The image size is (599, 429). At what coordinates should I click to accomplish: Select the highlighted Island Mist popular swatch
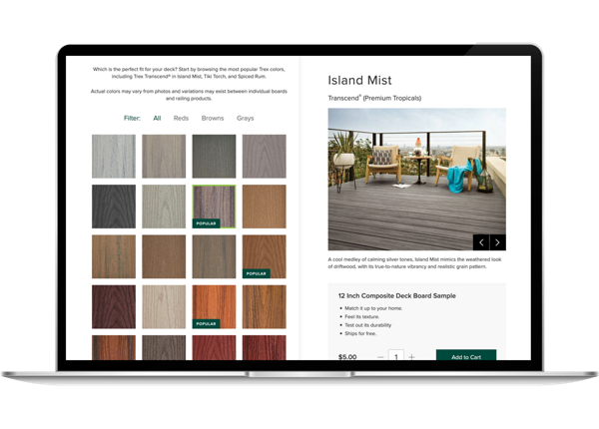tap(214, 207)
